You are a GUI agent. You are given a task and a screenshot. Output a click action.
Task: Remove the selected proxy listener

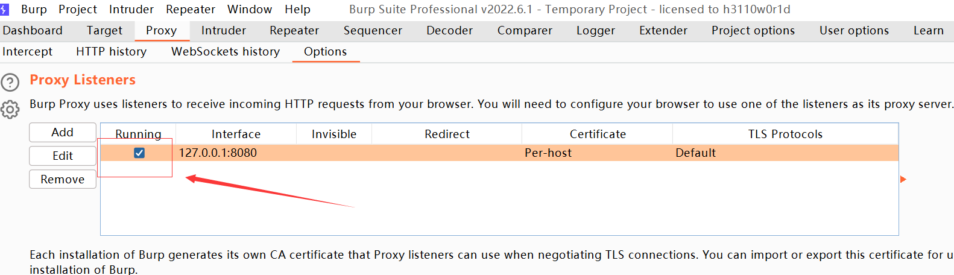63,179
